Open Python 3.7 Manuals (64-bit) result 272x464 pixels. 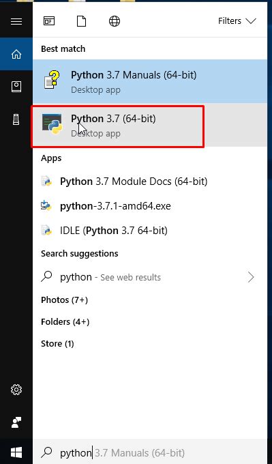[150, 81]
